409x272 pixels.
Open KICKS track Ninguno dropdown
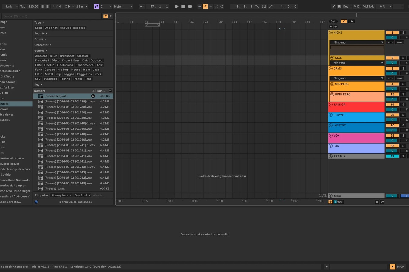pyautogui.click(x=357, y=42)
